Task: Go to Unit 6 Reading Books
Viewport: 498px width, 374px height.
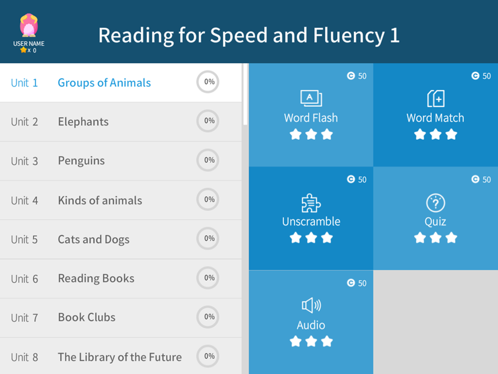Action: click(x=121, y=279)
